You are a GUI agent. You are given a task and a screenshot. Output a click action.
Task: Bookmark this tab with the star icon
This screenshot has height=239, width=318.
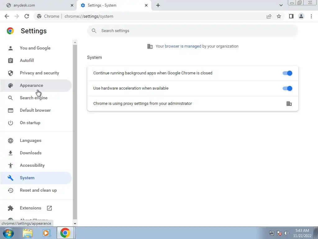tap(279, 16)
